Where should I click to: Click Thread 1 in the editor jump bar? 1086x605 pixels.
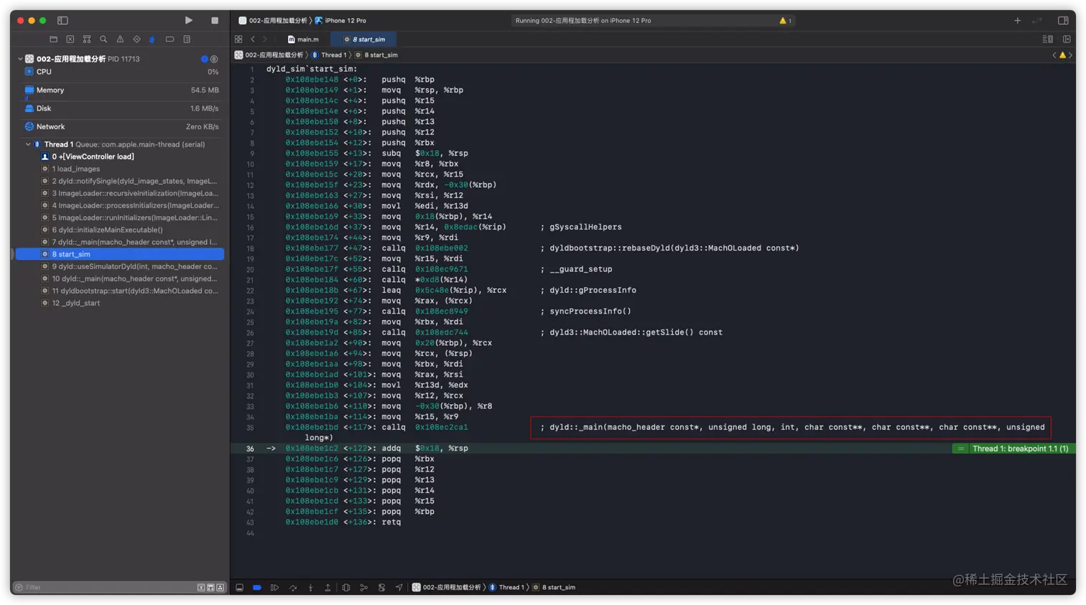click(x=329, y=55)
